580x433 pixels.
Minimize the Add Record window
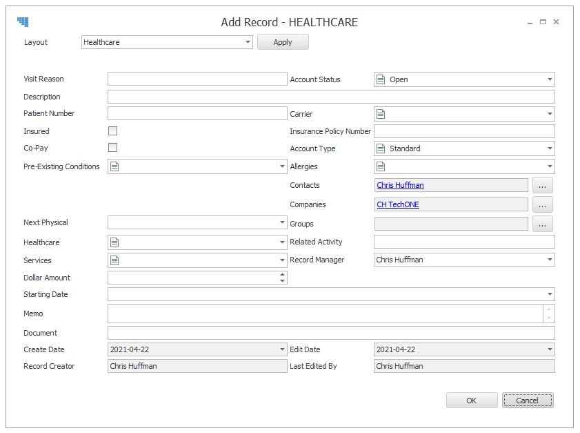(x=530, y=22)
